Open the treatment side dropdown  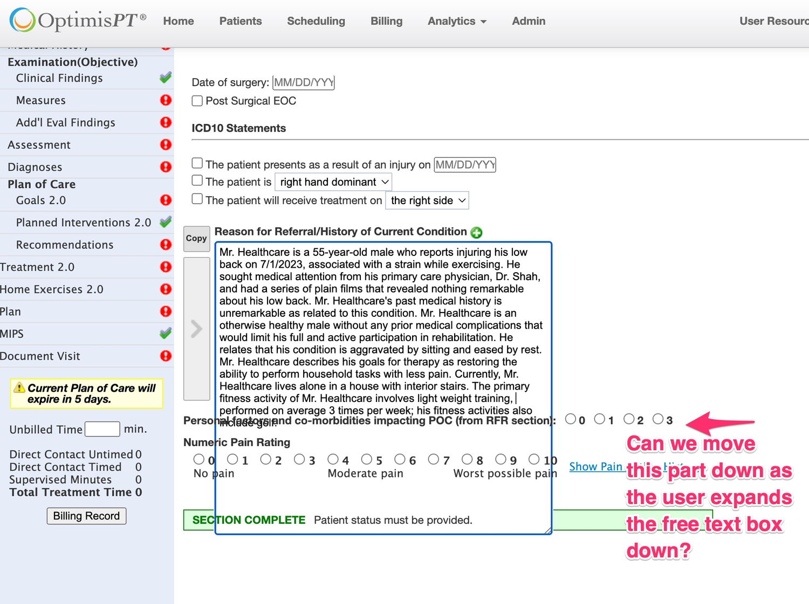point(427,200)
